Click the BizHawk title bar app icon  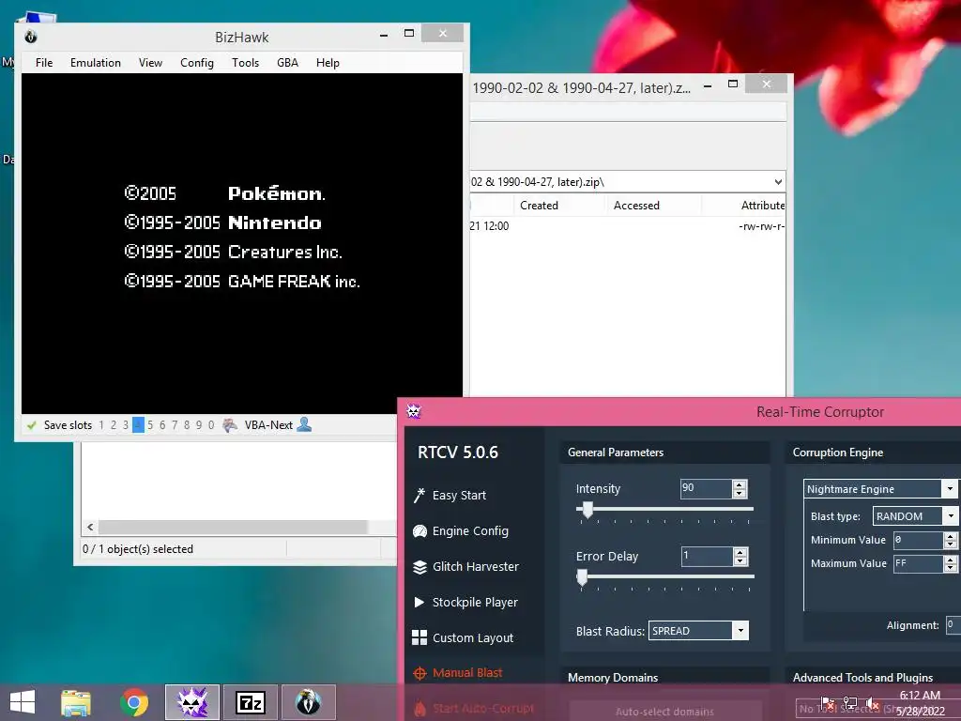[x=31, y=37]
